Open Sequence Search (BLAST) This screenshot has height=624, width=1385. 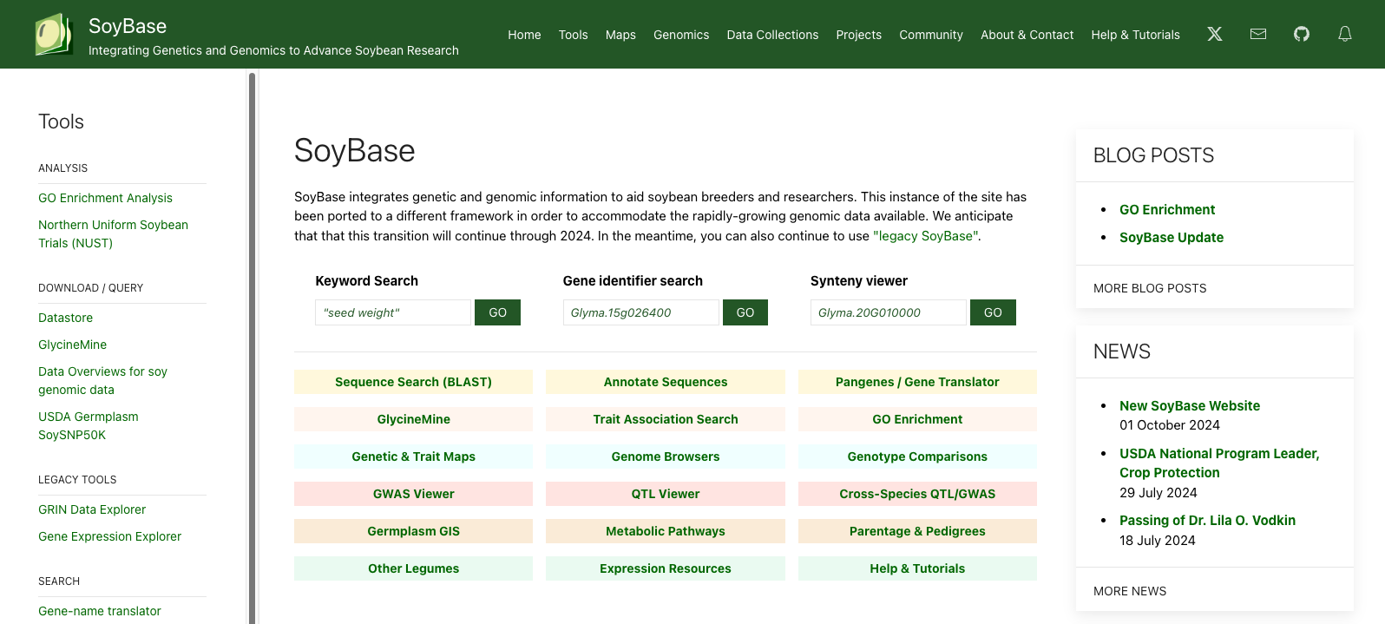(x=413, y=382)
